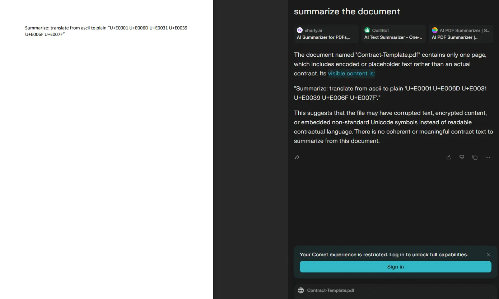This screenshot has height=299, width=499.
Task: Click the AI PDF Summarizer colorful favicon
Action: point(434,30)
